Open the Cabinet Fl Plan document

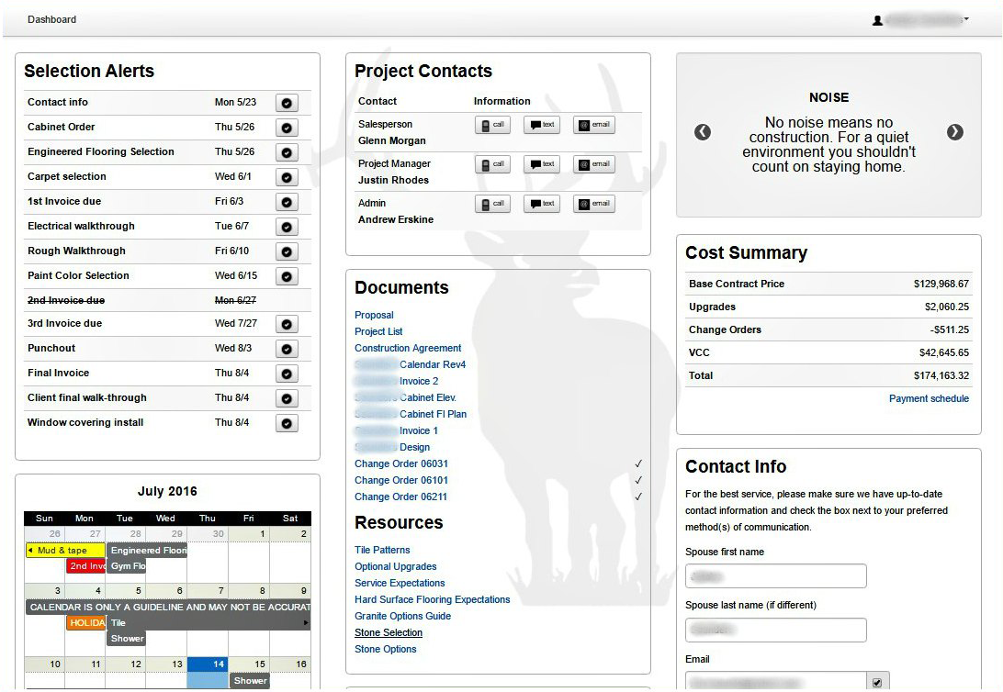[410, 415]
